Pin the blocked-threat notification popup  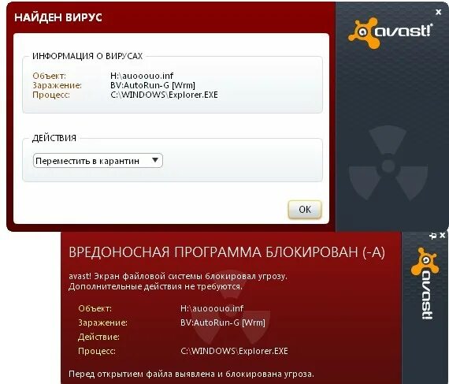tap(433, 236)
